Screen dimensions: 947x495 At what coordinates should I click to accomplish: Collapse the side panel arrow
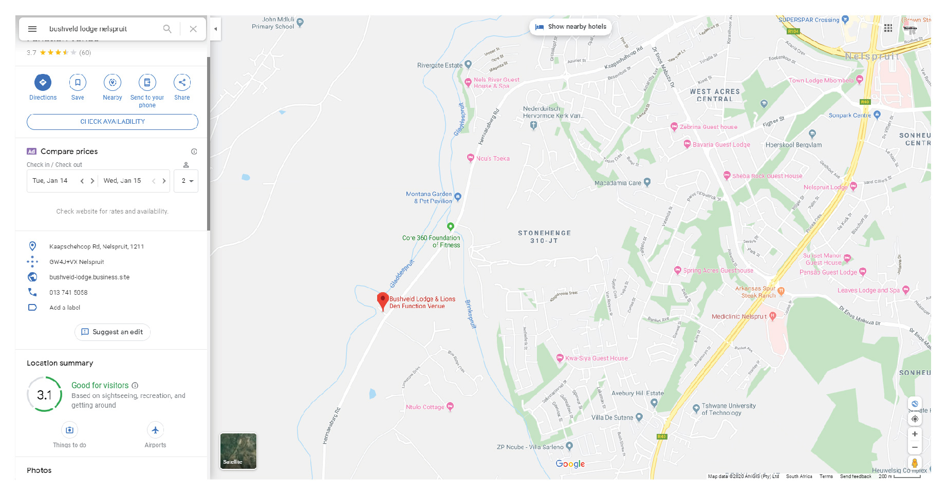pyautogui.click(x=215, y=29)
